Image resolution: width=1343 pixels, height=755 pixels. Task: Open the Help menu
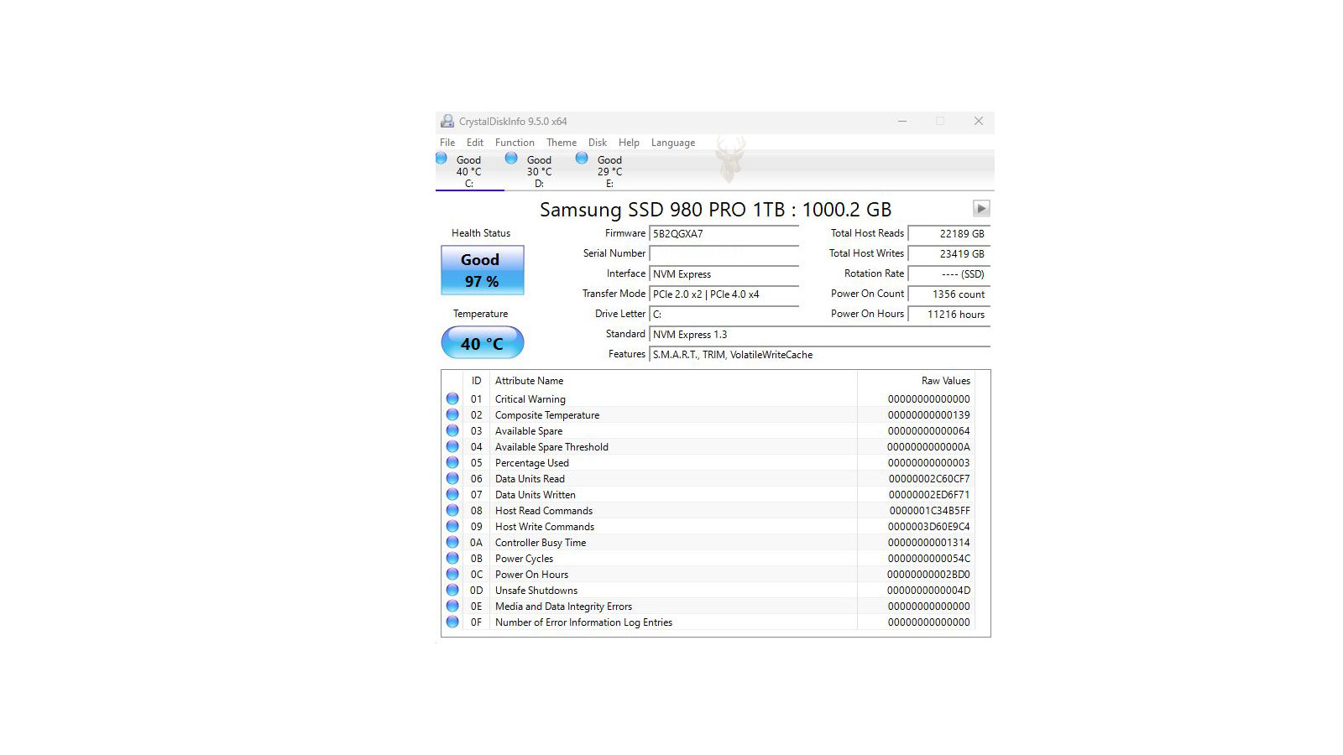(x=629, y=143)
